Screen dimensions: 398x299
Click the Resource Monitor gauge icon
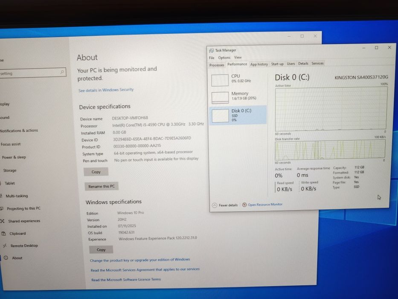tap(244, 205)
